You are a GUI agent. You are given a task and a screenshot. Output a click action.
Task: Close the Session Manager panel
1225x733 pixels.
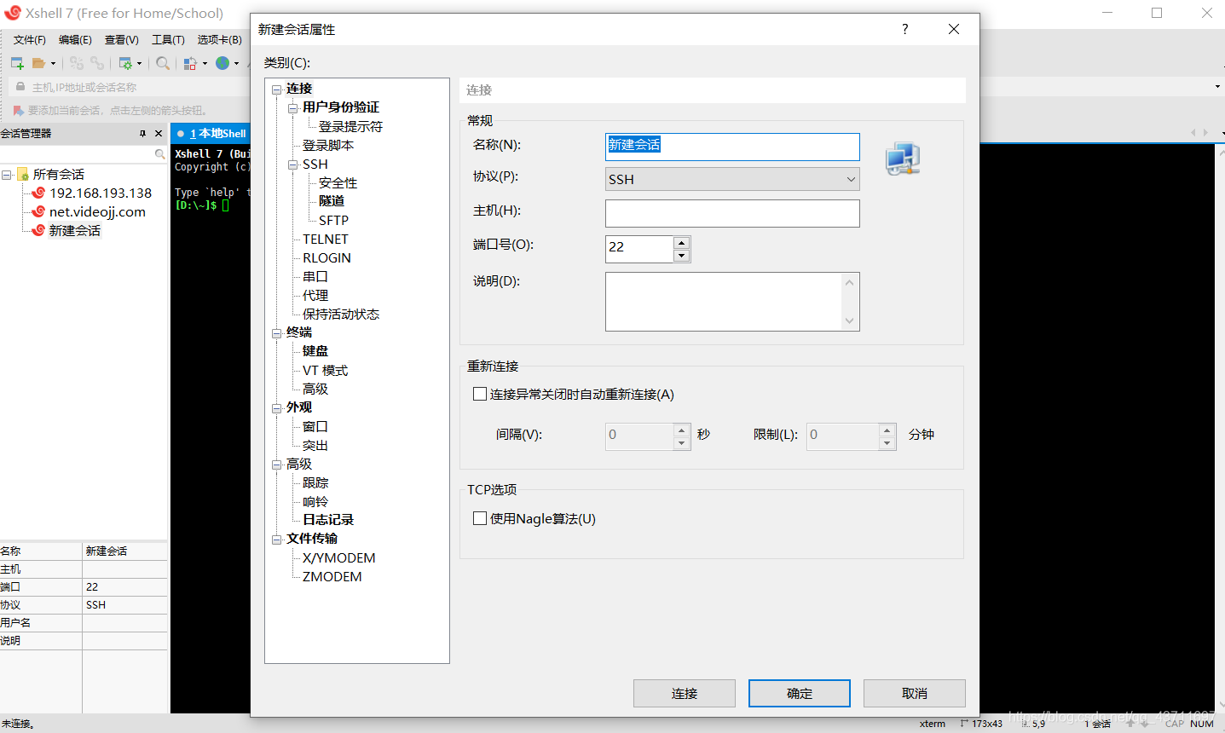pos(159,134)
